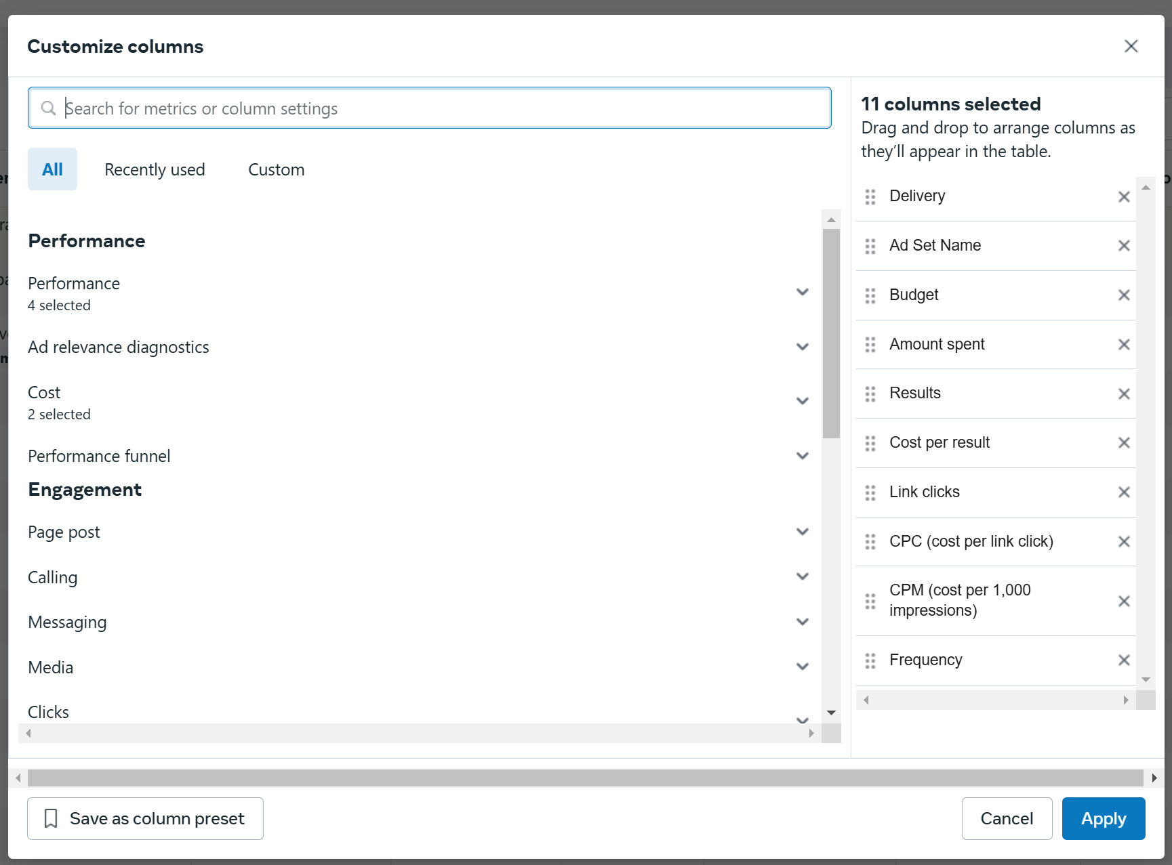Click the dialog's bottom horizontal scrollbar

coord(586,778)
